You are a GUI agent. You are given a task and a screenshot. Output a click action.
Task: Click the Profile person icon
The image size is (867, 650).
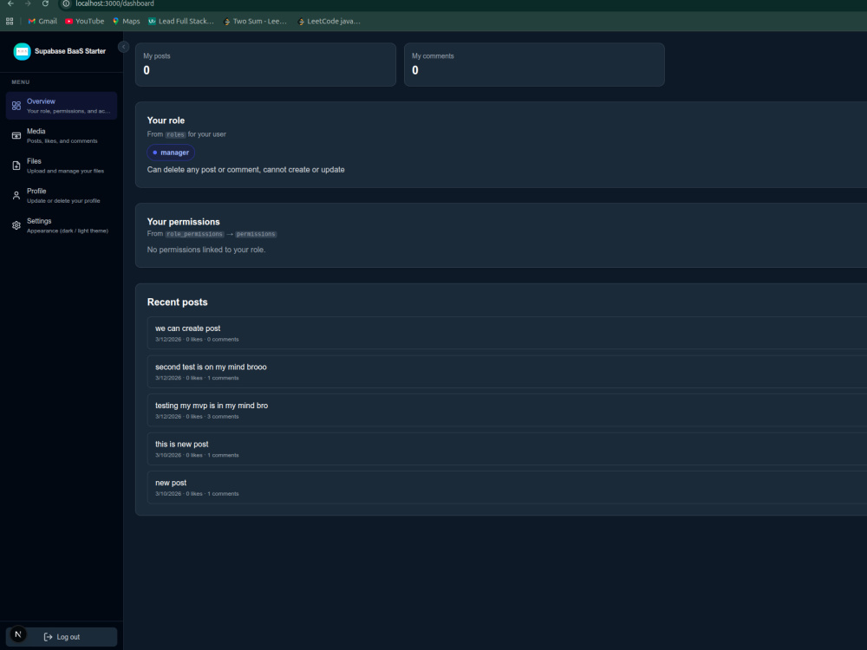tap(16, 195)
